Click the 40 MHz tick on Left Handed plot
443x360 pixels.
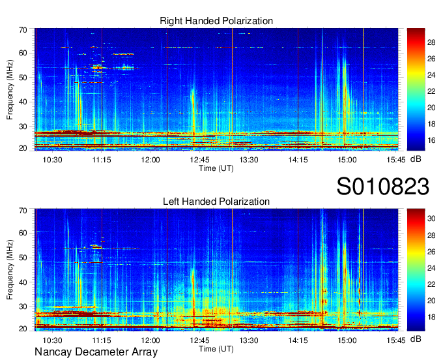pyautogui.click(x=23, y=282)
